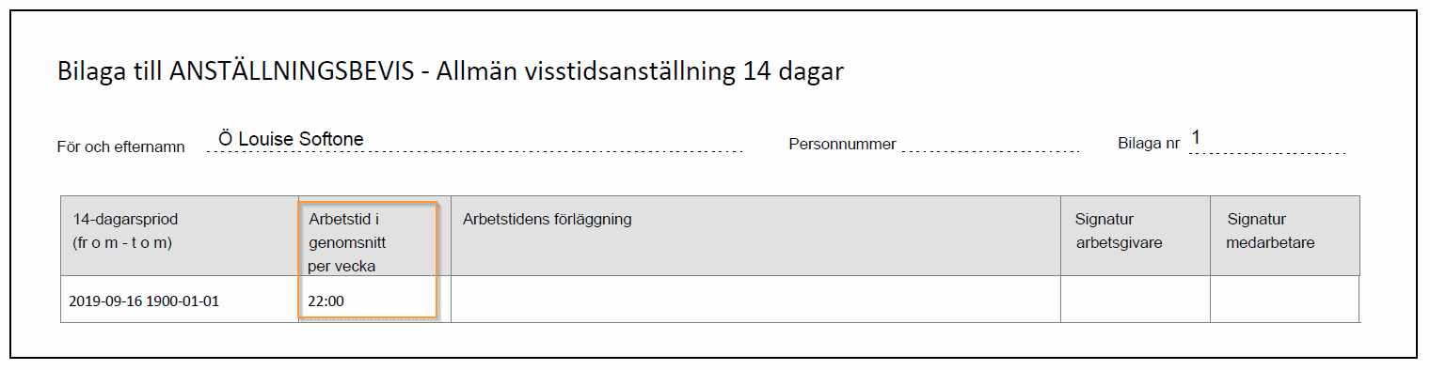Screen dimensions: 1430x370
Task: Click empty cell under Arbetstidens förläggning
Action: click(755, 300)
